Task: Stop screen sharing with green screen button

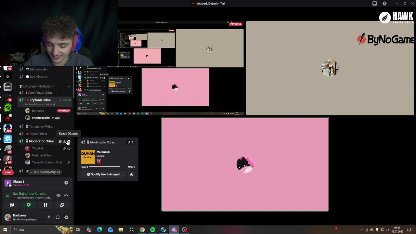Action: point(29,205)
